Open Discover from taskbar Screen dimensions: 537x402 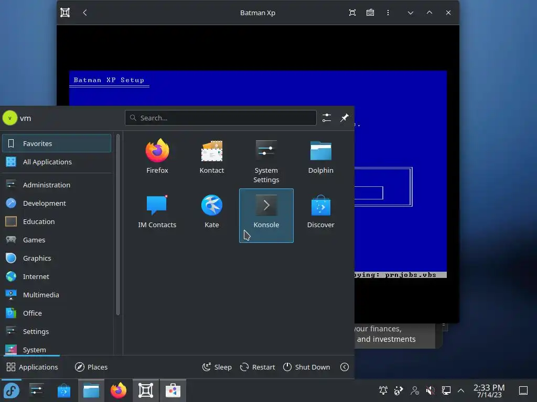point(63,390)
